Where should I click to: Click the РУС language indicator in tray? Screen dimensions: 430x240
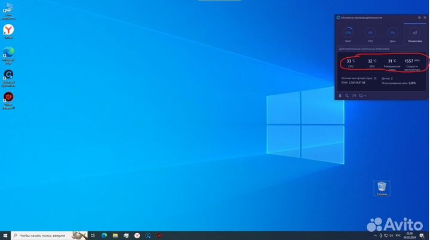tap(398, 235)
